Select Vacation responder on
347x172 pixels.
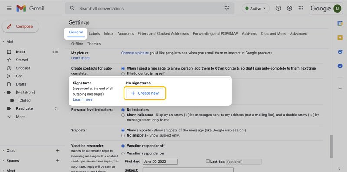tap(123, 153)
